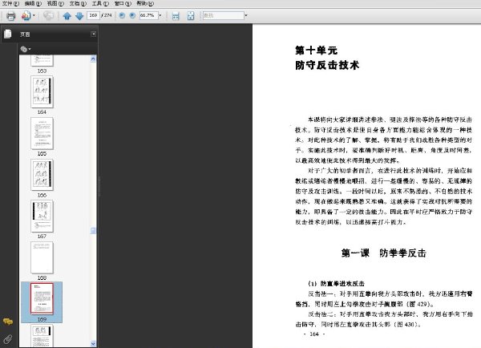The width and height of the screenshot is (481, 348).
Task: Collapse the Pages navigation panel
Action: click(93, 34)
